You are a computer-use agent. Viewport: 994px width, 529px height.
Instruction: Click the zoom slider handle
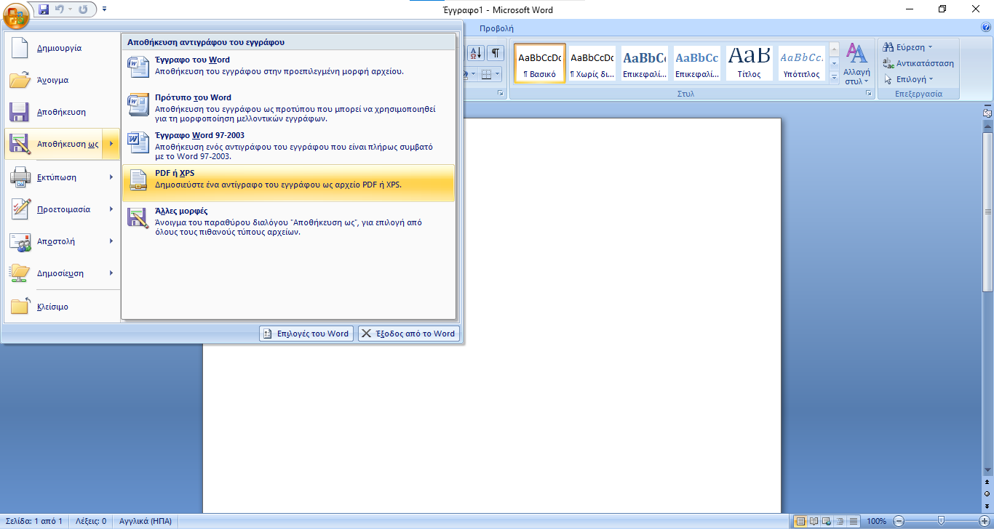(942, 520)
